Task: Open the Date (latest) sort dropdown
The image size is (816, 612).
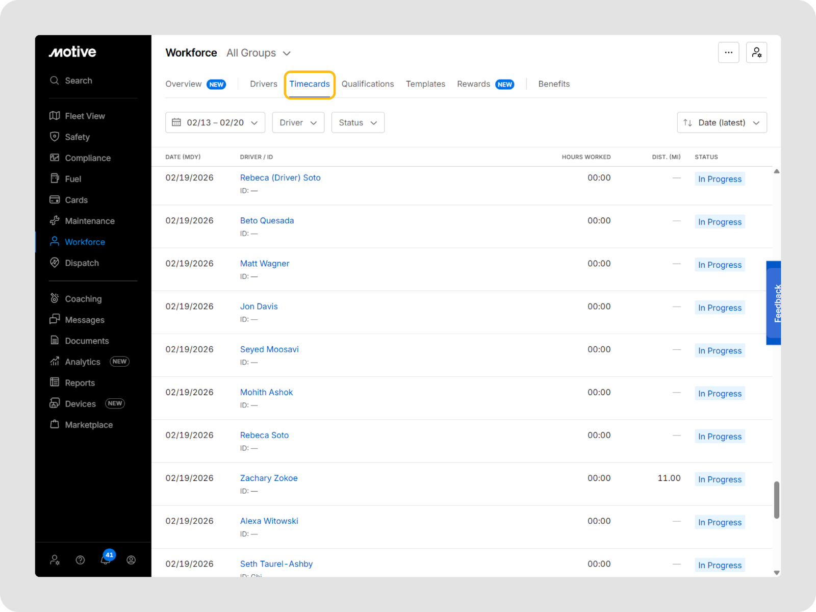Action: tap(721, 123)
